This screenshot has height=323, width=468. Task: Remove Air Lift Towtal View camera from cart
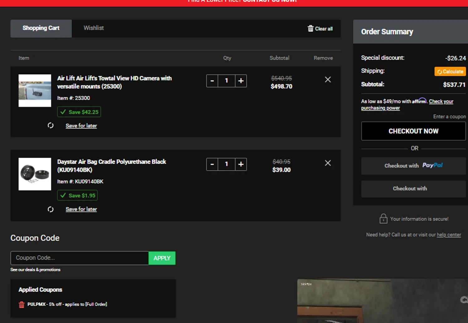pos(328,80)
